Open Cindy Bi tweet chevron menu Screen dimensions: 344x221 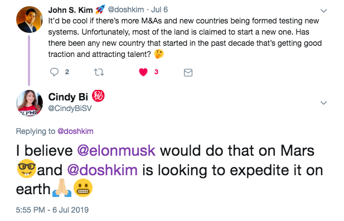tap(323, 103)
